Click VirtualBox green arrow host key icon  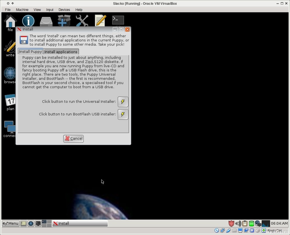point(264,231)
